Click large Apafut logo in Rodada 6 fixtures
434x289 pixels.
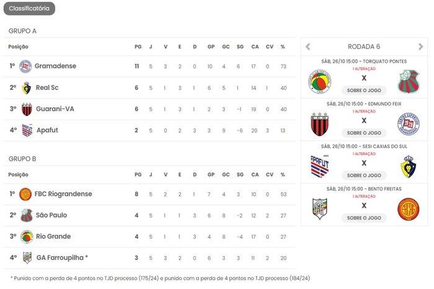coord(320,166)
